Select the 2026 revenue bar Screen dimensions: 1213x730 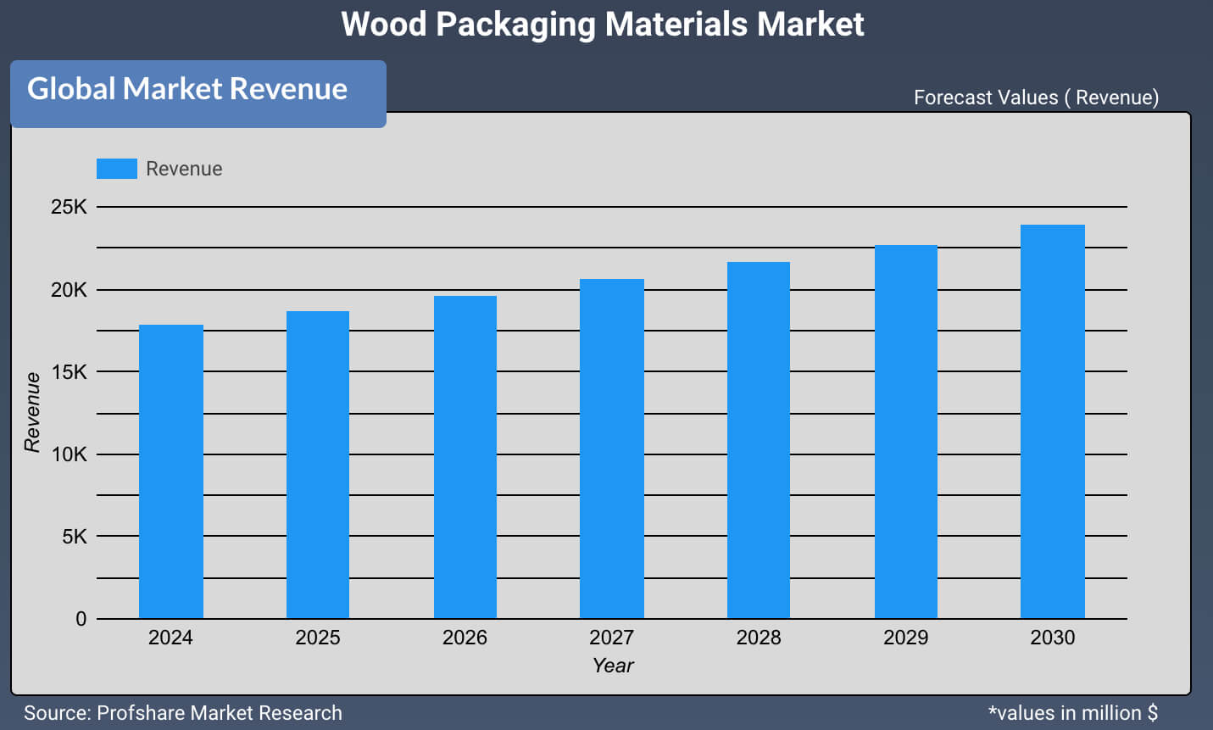(x=465, y=457)
